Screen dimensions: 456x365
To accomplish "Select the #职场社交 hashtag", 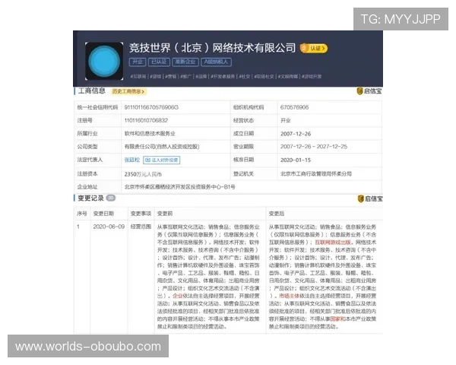I will [x=264, y=77].
